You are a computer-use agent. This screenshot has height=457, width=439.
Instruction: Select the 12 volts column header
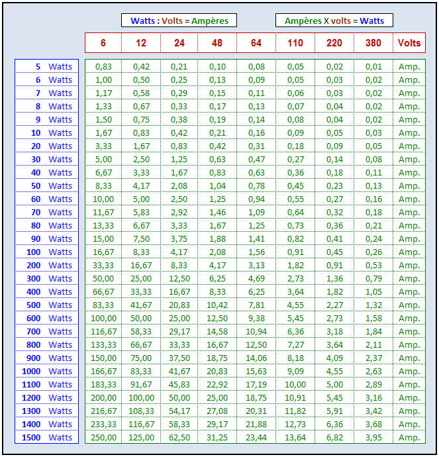141,43
